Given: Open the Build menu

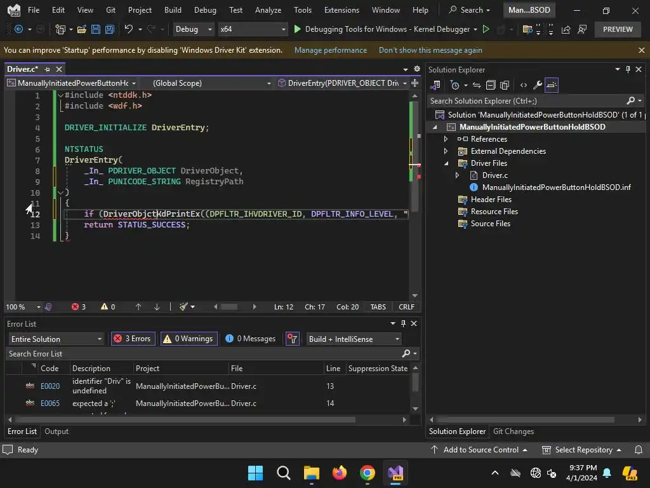Looking at the screenshot, I should 173,10.
